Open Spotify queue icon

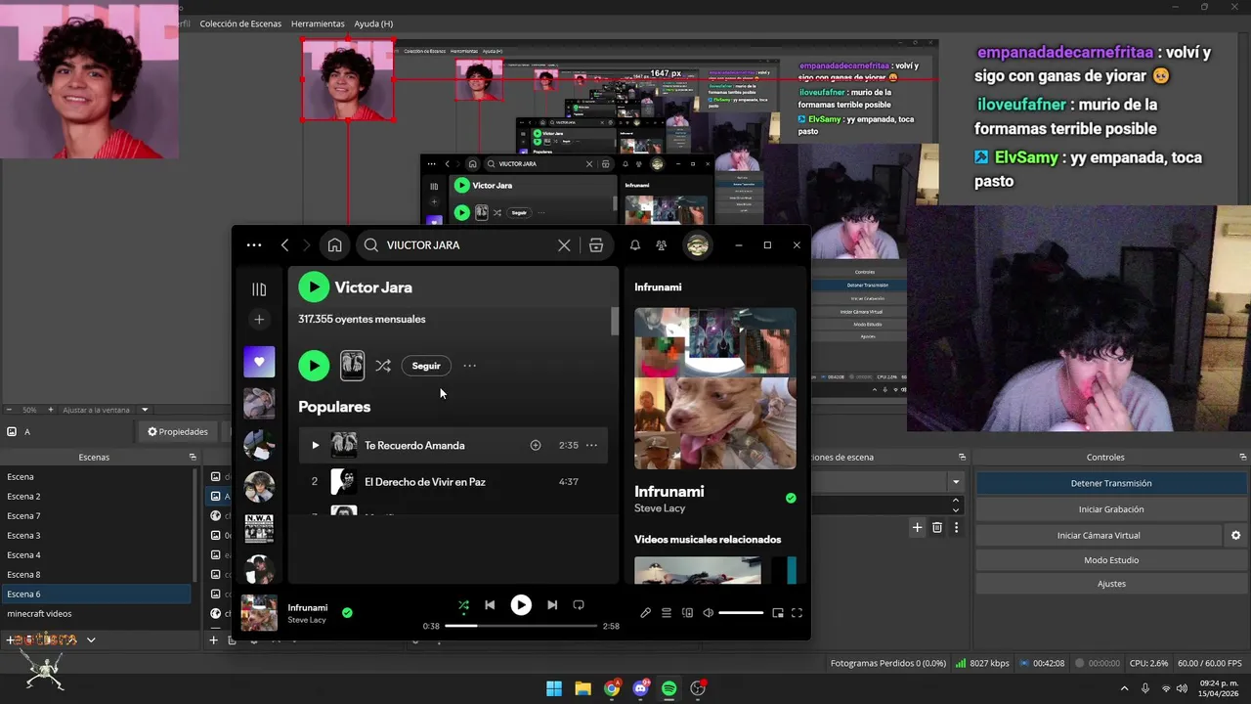point(667,613)
